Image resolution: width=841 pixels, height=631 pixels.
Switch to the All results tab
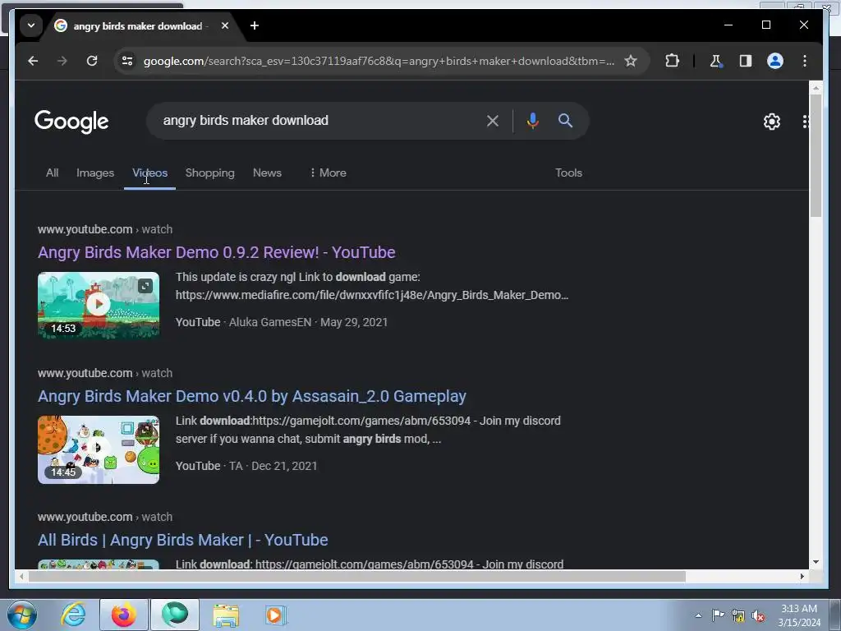pos(52,173)
